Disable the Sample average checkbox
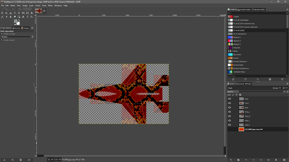The width and height of the screenshot is (289, 162). [x=2, y=34]
